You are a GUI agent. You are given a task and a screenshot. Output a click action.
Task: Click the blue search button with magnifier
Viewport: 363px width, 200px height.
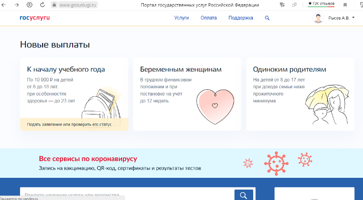[244, 195]
